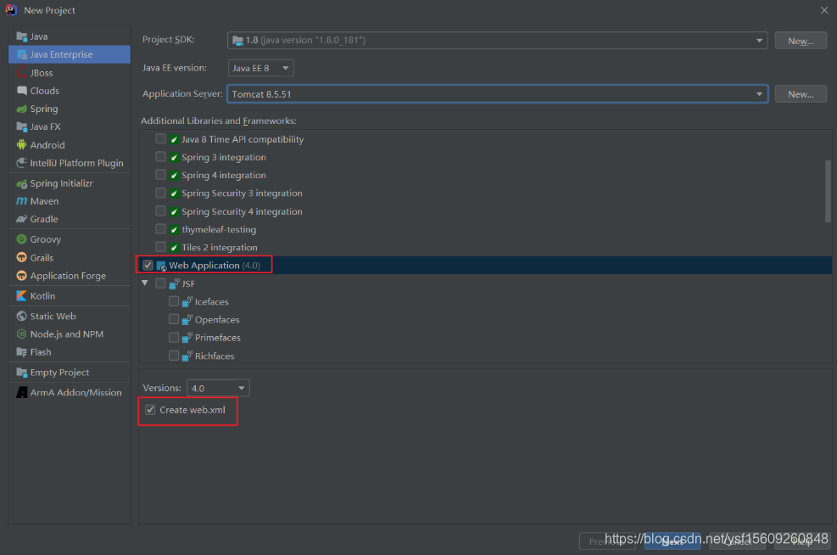Pick the Flash icon in sidebar
The width and height of the screenshot is (837, 555).
22,352
